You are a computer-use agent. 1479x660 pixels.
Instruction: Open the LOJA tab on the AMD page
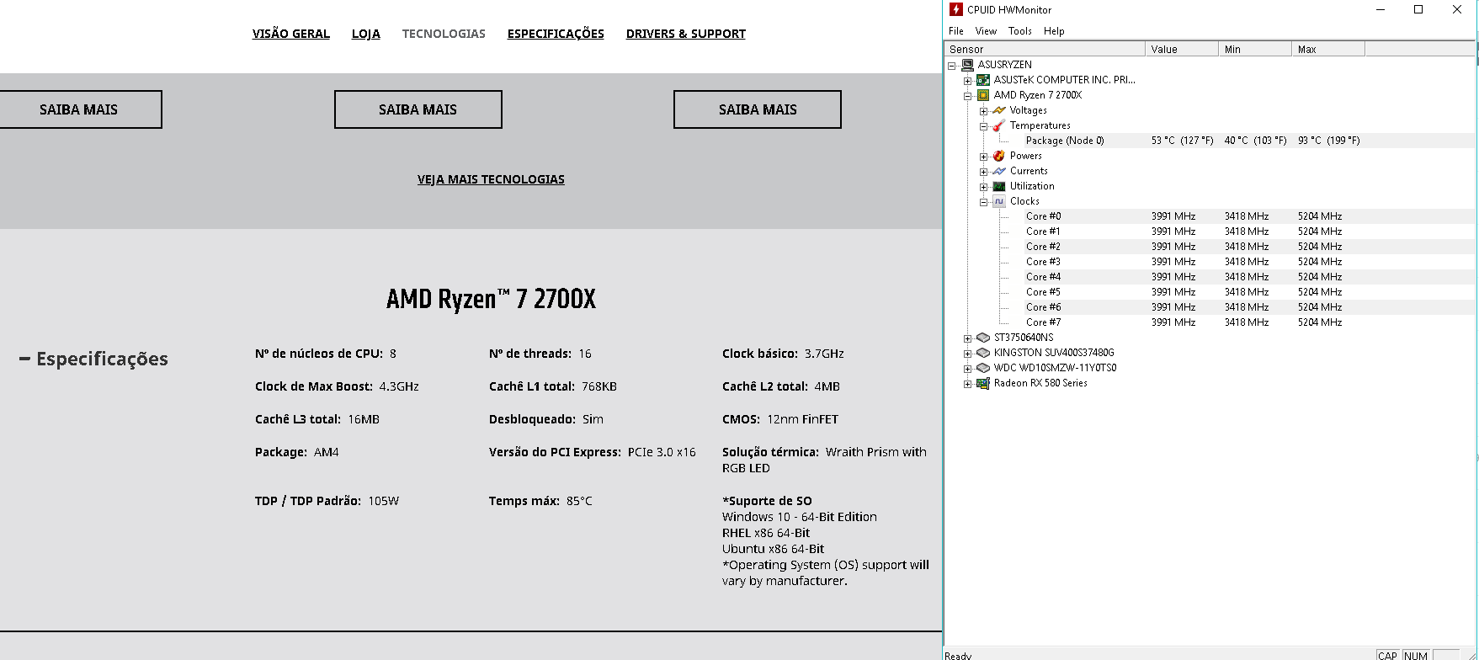pyautogui.click(x=366, y=34)
